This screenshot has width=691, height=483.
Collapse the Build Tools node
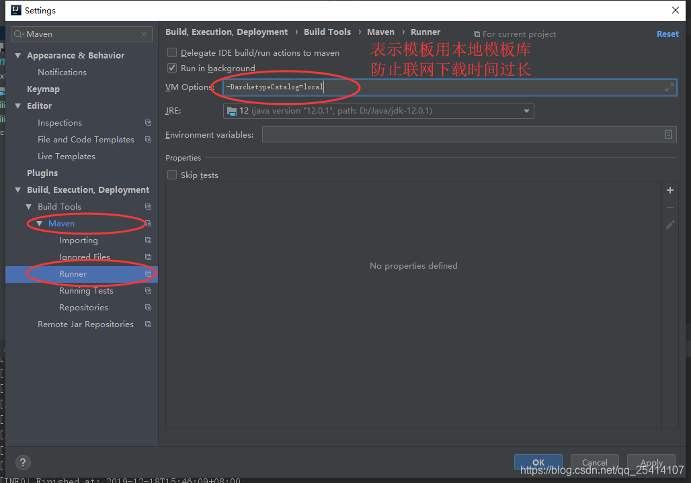point(29,206)
